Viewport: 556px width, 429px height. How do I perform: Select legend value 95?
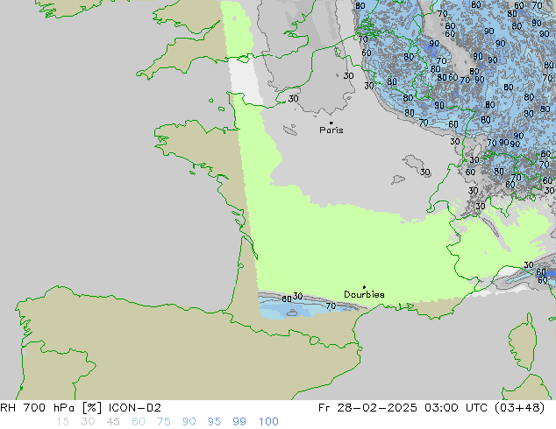coord(214,422)
